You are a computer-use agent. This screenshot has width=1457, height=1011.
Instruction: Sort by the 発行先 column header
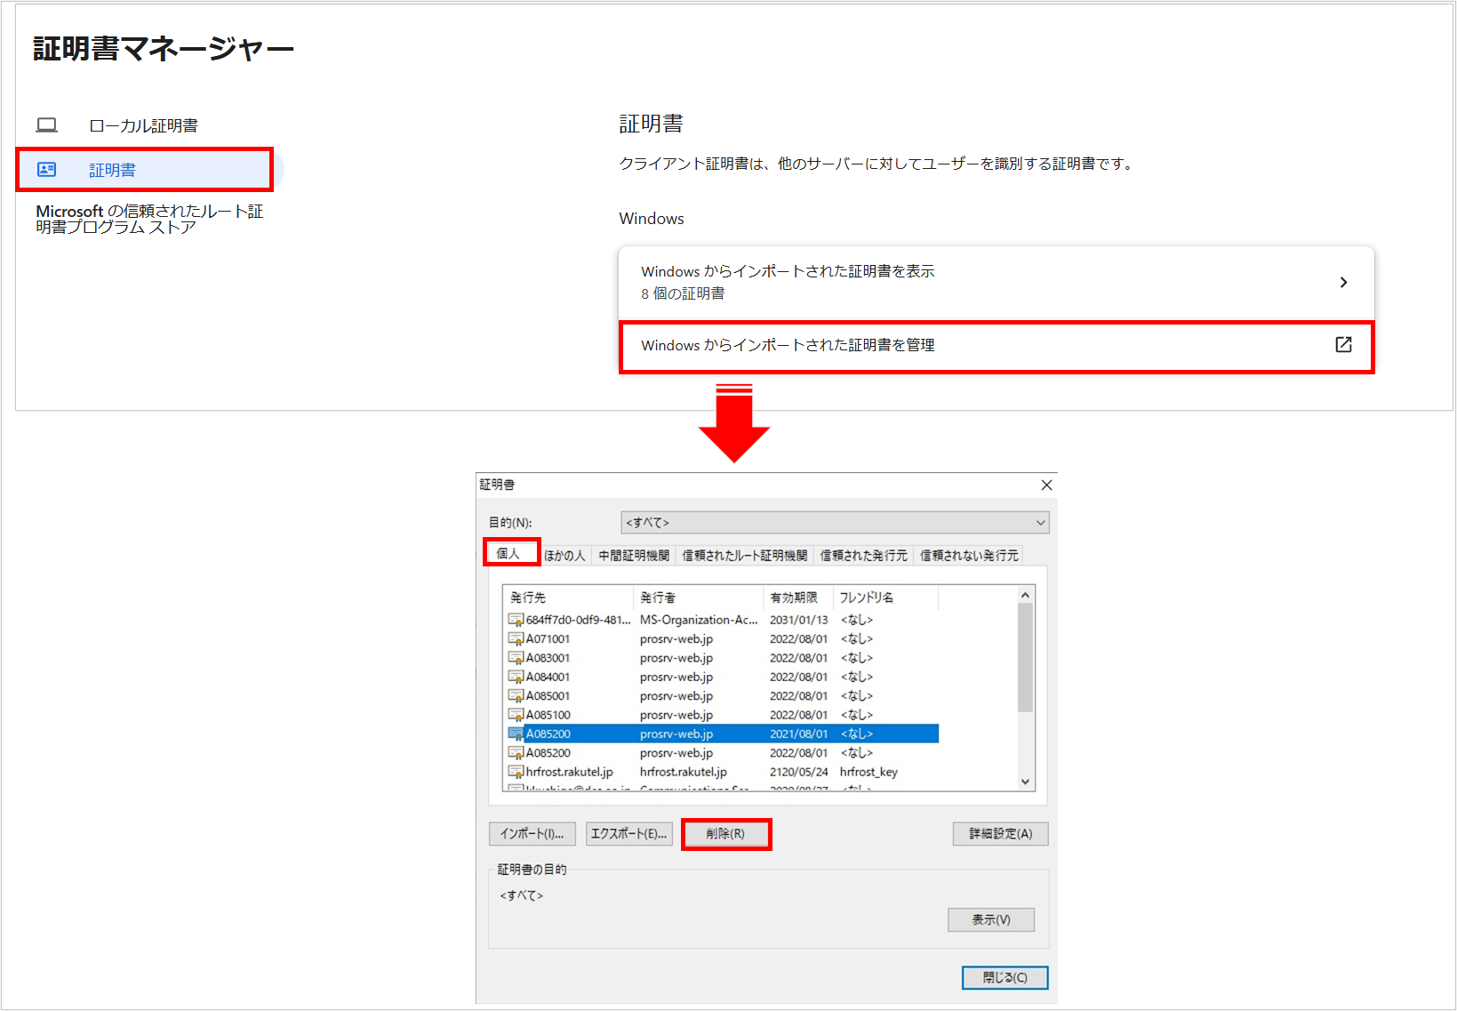(x=568, y=598)
